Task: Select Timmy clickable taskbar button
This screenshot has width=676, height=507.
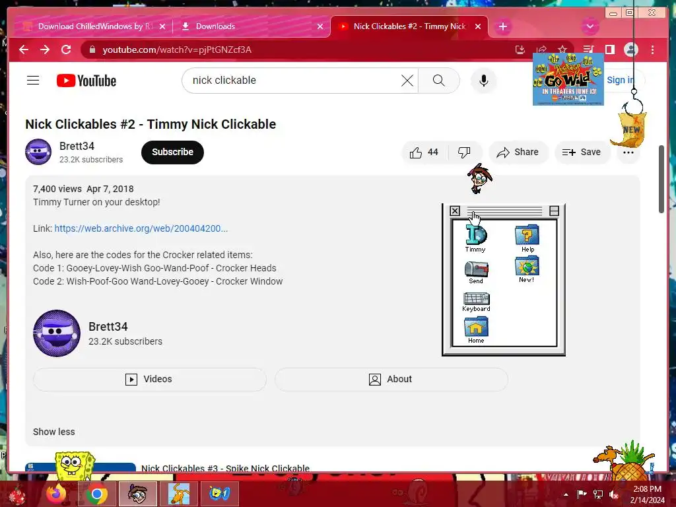Action: 137,494
